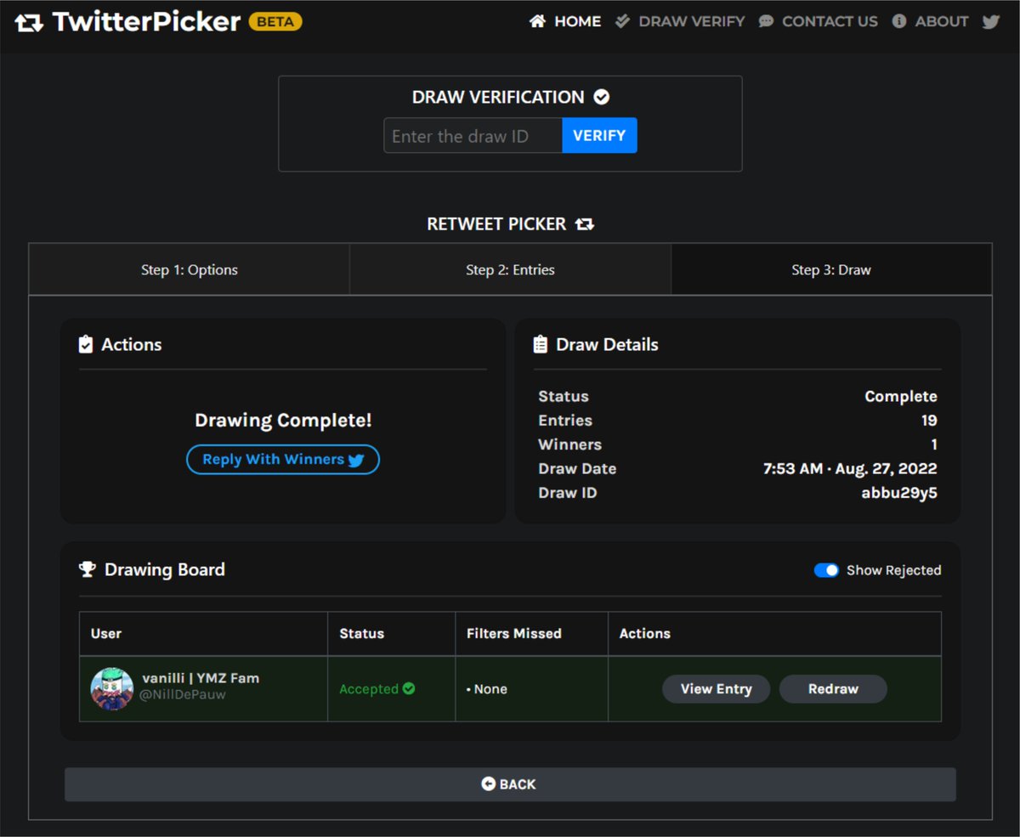Screen dimensions: 1020x837
Task: Click the Draw Details clipboard list icon
Action: [540, 344]
